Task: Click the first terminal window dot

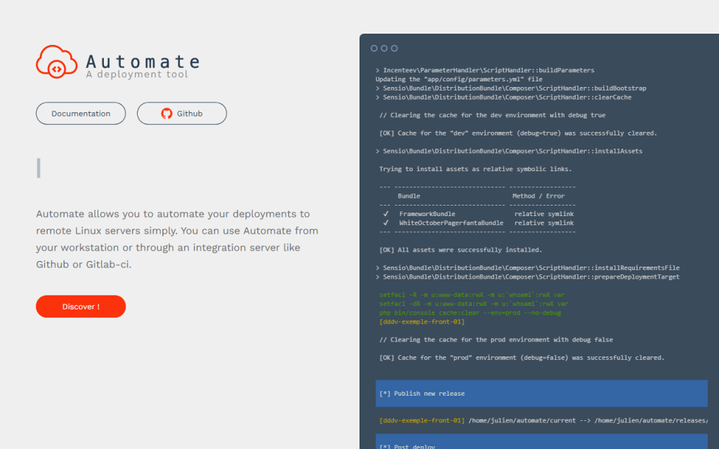Action: coord(374,48)
